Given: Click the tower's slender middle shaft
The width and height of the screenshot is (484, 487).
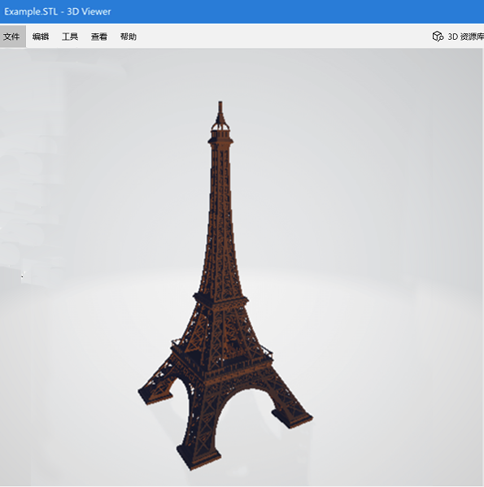Looking at the screenshot, I should [x=220, y=217].
